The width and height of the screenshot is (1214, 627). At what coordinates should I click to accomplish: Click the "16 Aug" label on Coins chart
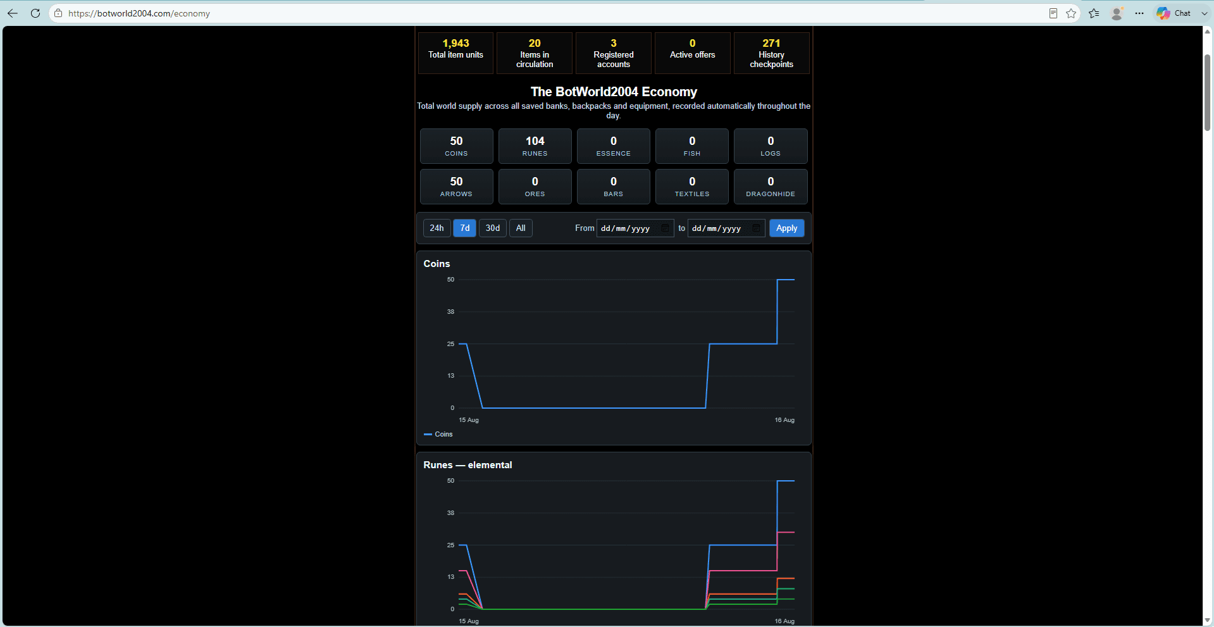point(784,420)
